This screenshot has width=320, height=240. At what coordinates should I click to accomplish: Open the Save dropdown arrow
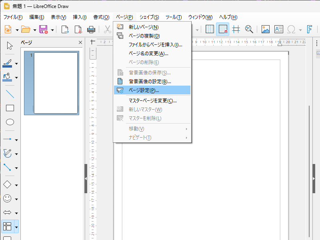pyautogui.click(x=52, y=30)
